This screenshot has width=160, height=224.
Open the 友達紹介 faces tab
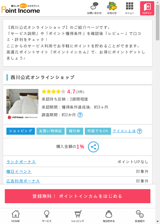click(x=140, y=216)
